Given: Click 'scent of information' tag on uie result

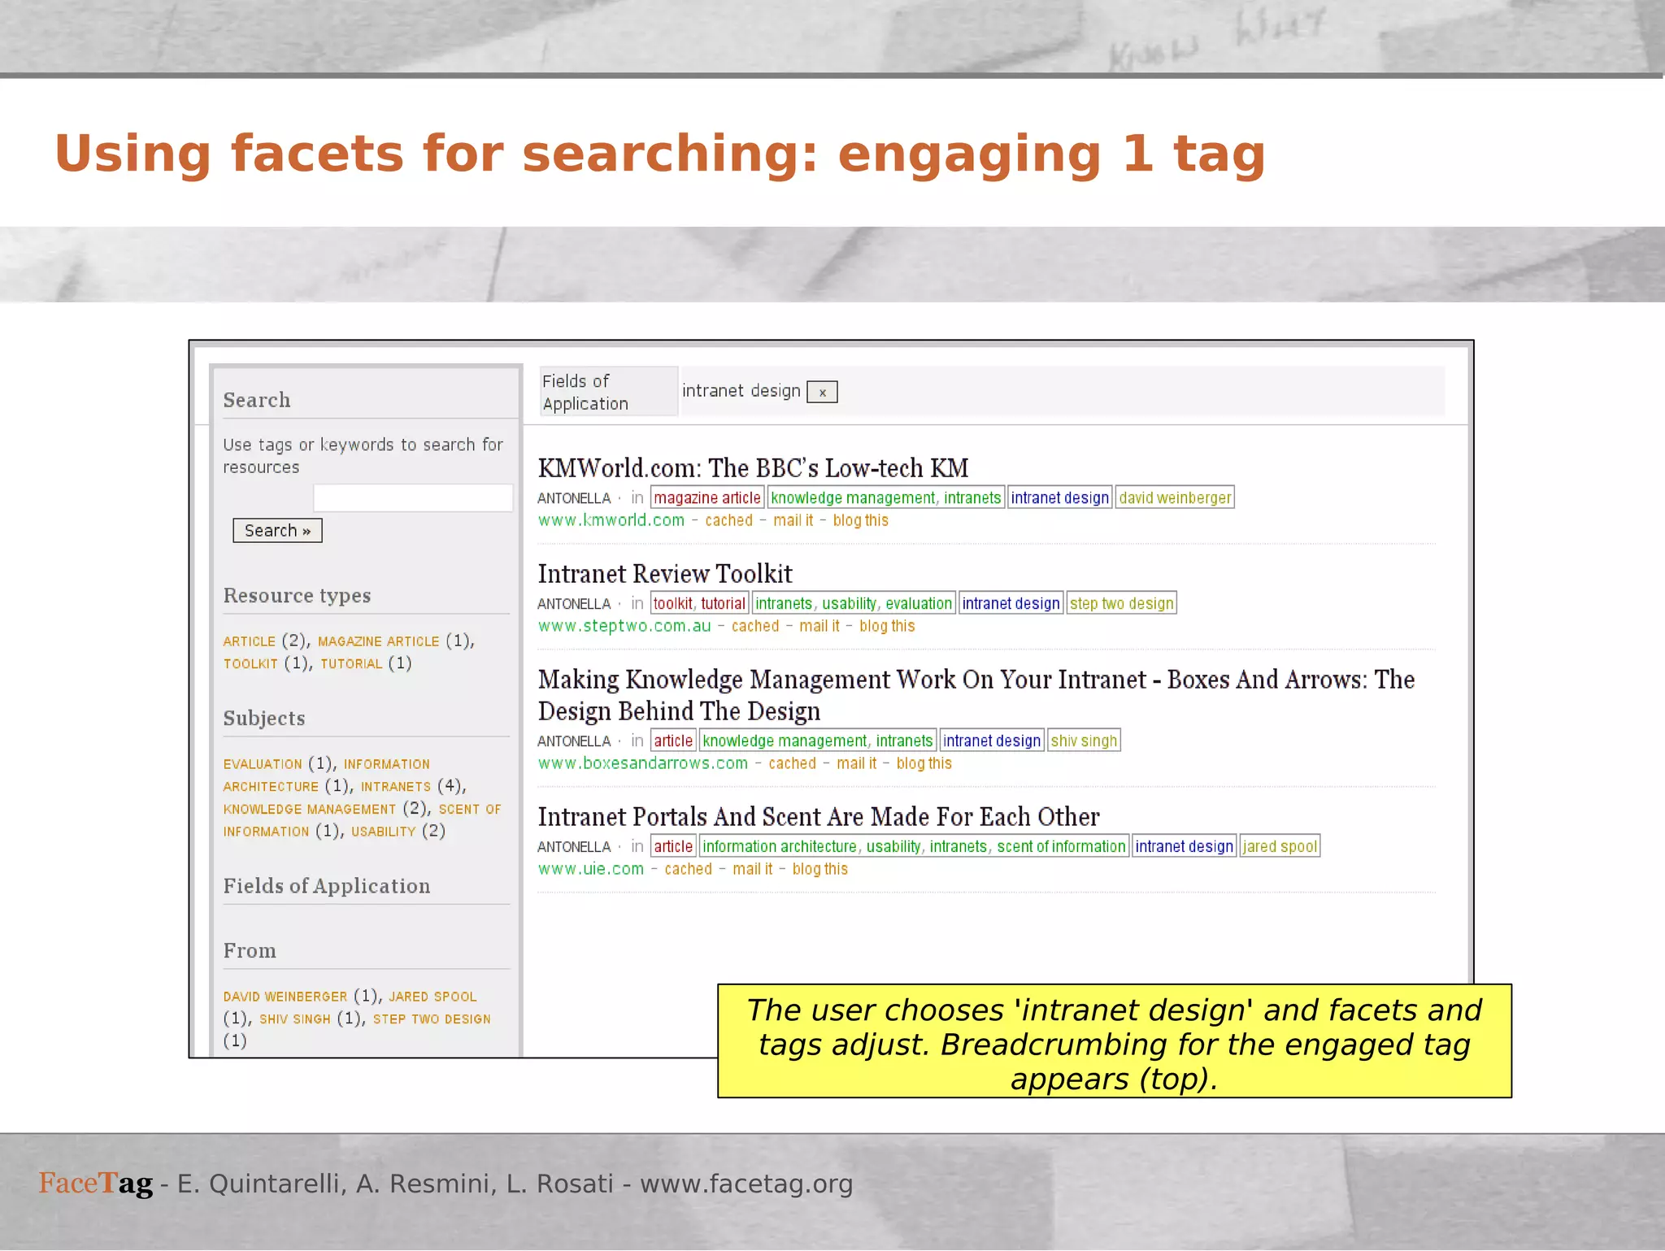Looking at the screenshot, I should (1061, 847).
